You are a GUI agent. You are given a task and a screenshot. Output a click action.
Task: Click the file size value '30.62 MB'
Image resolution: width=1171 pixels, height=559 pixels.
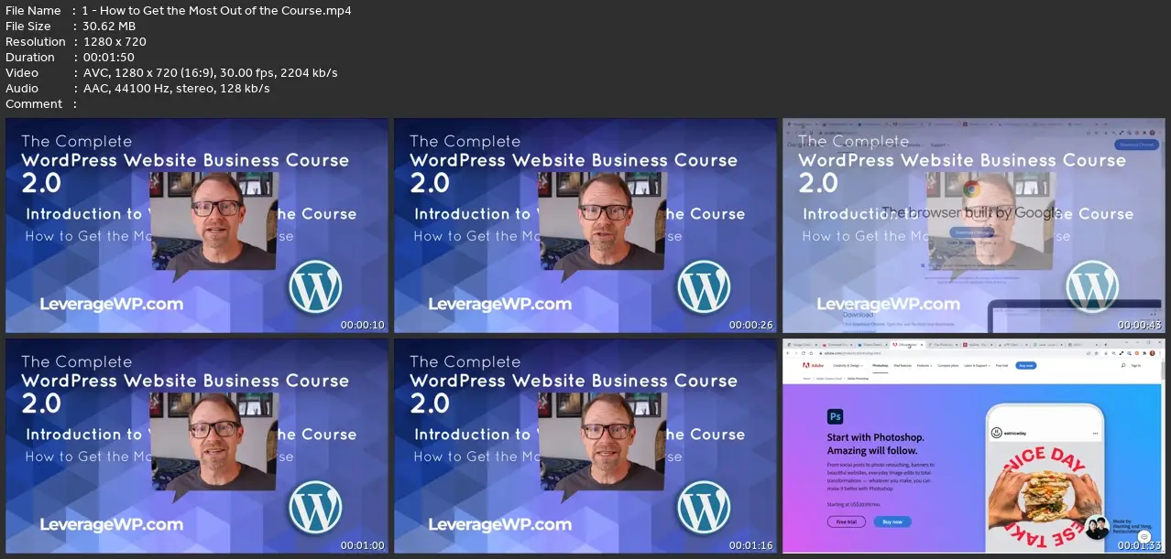(109, 27)
